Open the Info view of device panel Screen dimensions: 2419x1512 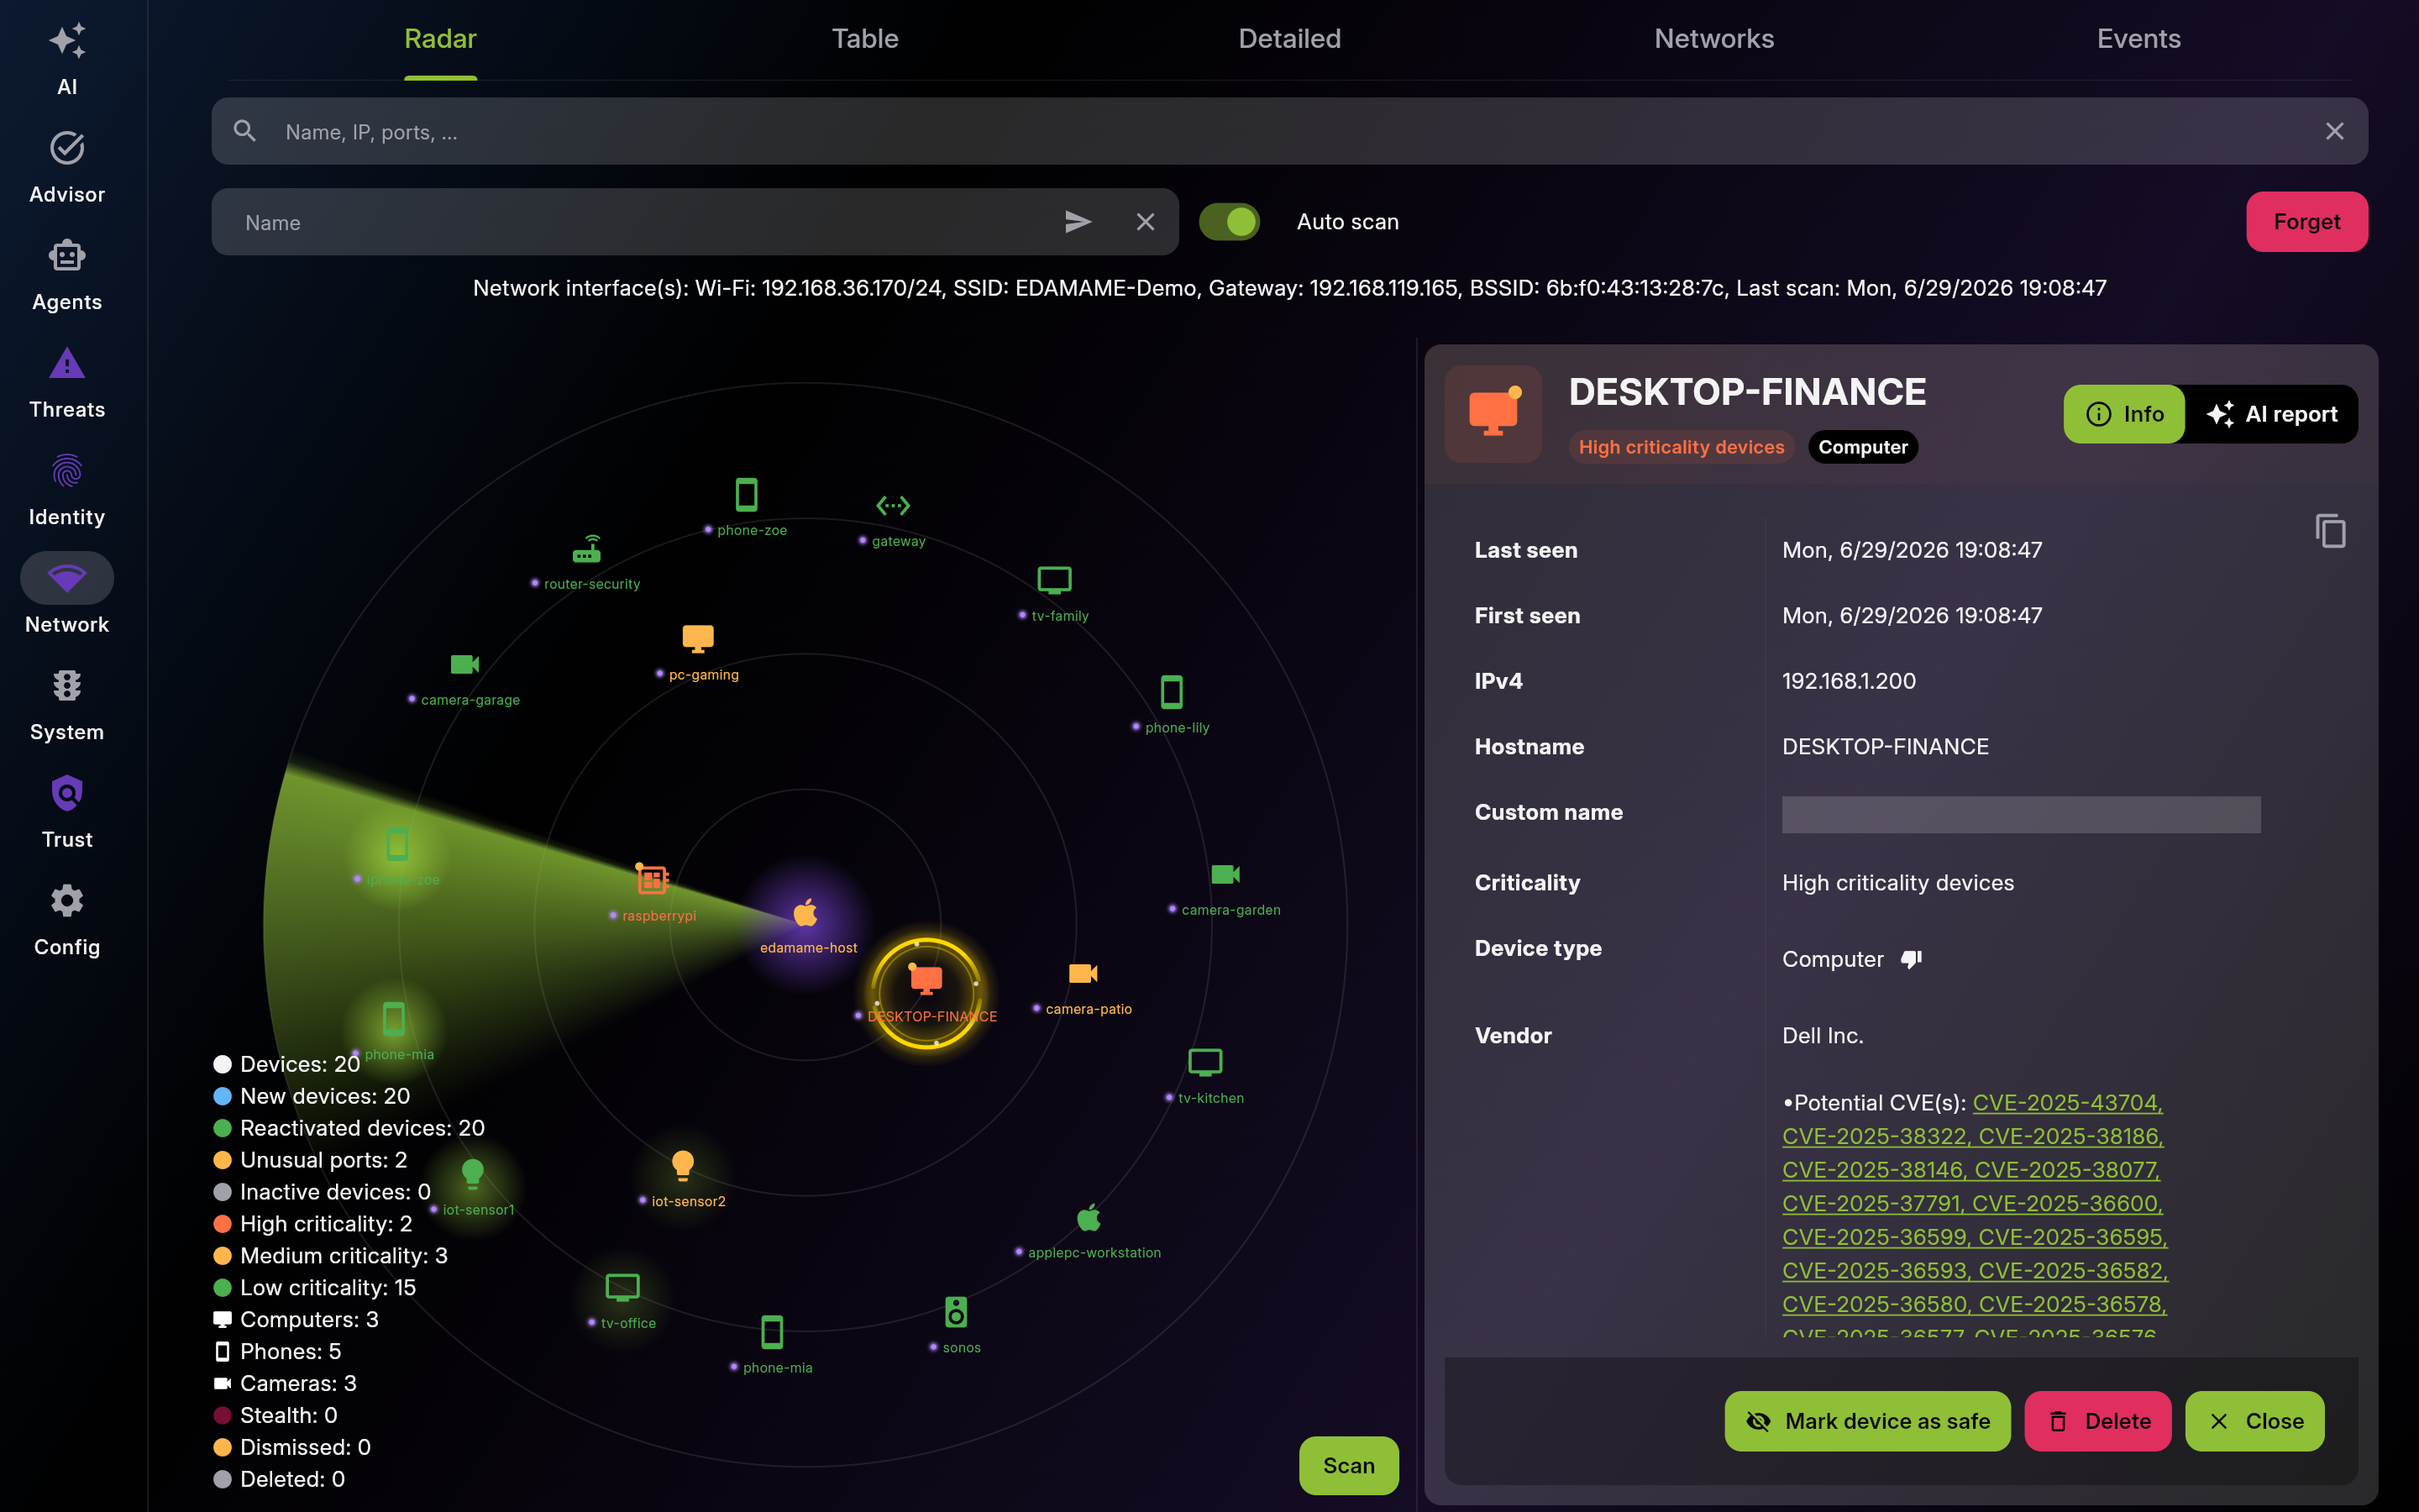click(2124, 414)
